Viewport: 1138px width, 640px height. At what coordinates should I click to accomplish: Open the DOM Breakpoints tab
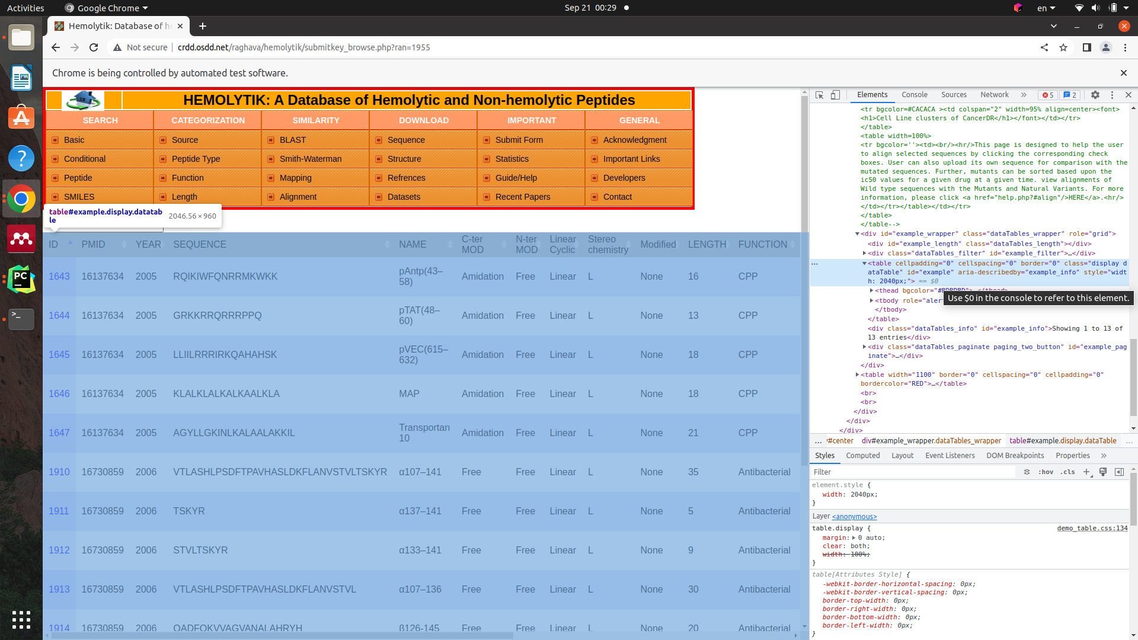point(1015,456)
